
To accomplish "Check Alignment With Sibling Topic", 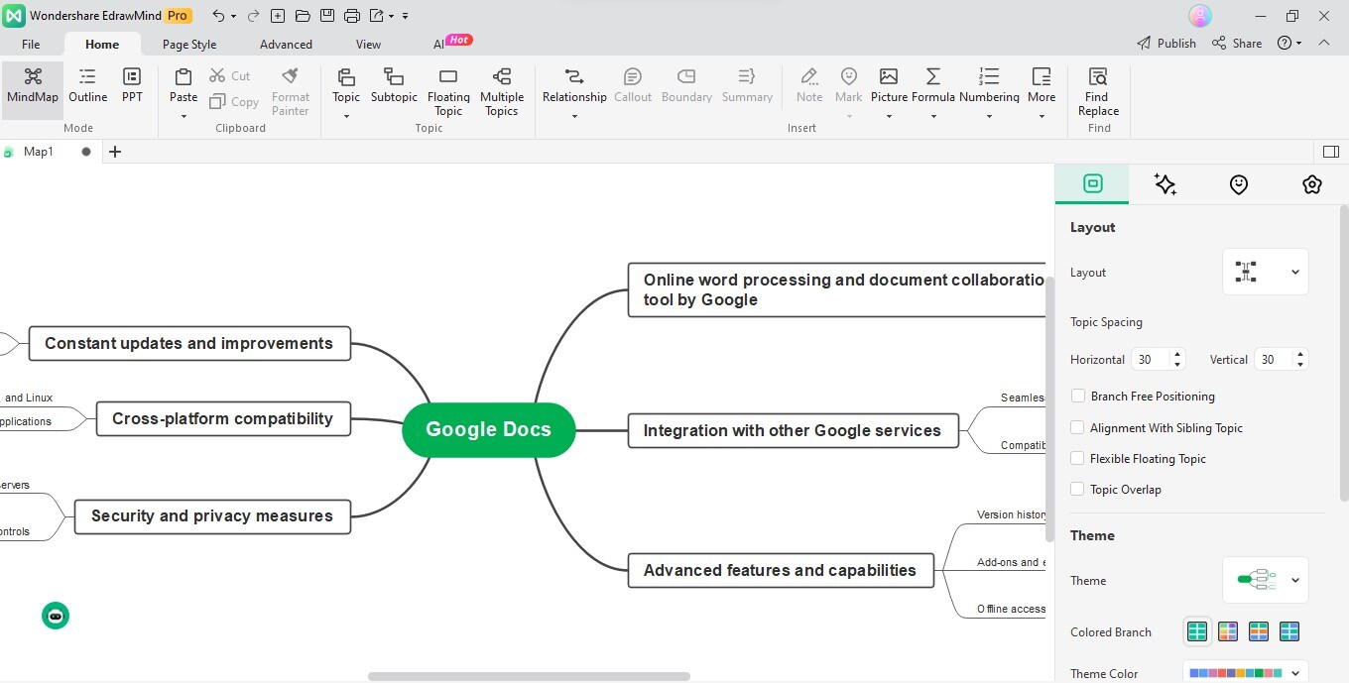I will (x=1078, y=428).
